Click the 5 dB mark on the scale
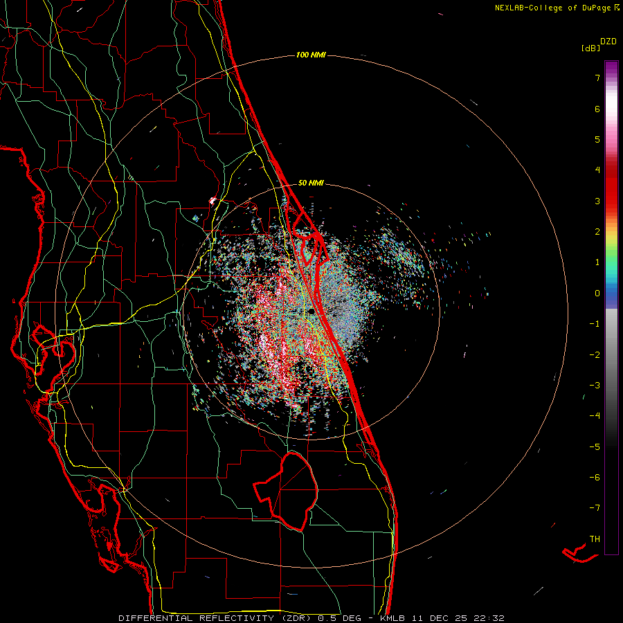Screen dimensions: 623x623 pos(597,139)
